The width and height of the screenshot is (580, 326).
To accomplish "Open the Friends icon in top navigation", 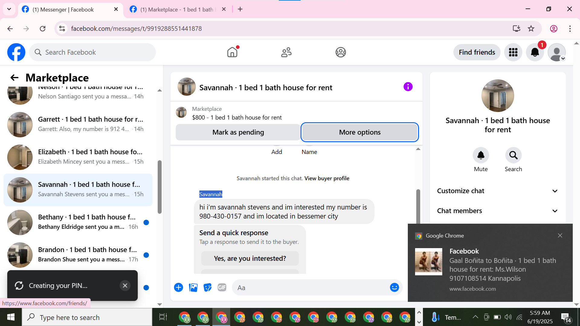I will pos(286,52).
